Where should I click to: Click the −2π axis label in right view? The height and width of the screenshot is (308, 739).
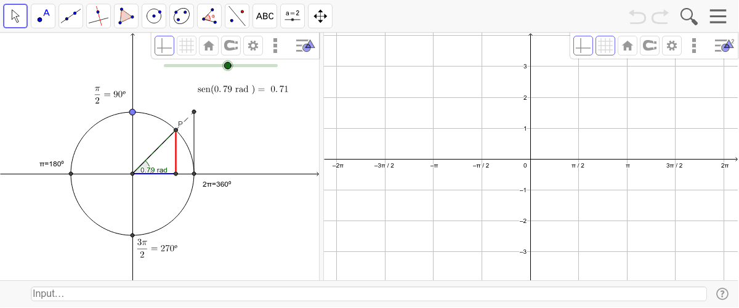pyautogui.click(x=337, y=166)
